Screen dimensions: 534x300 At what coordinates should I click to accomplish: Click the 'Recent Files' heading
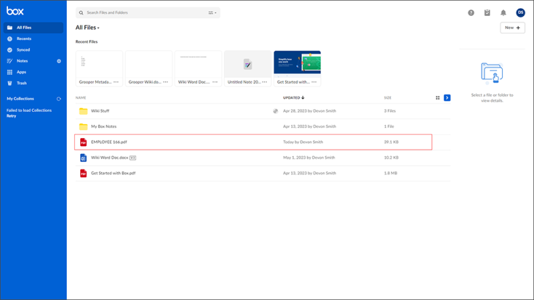(x=87, y=42)
